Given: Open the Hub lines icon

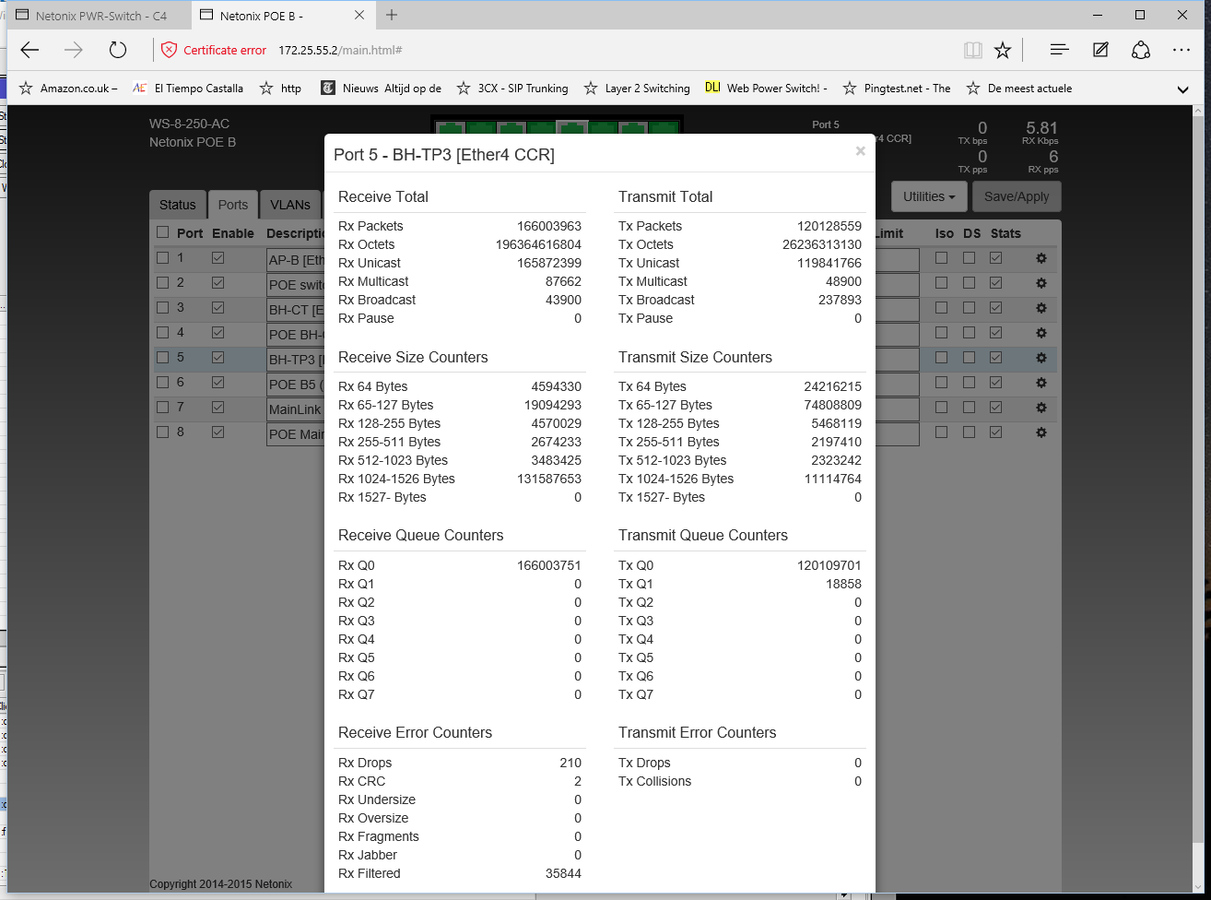Looking at the screenshot, I should (1059, 50).
